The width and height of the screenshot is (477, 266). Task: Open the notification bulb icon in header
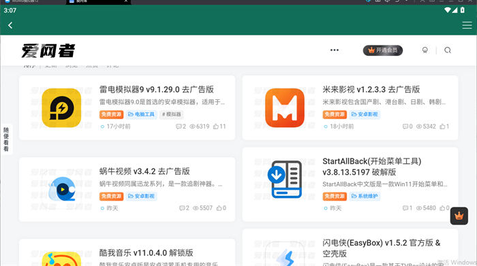(425, 50)
